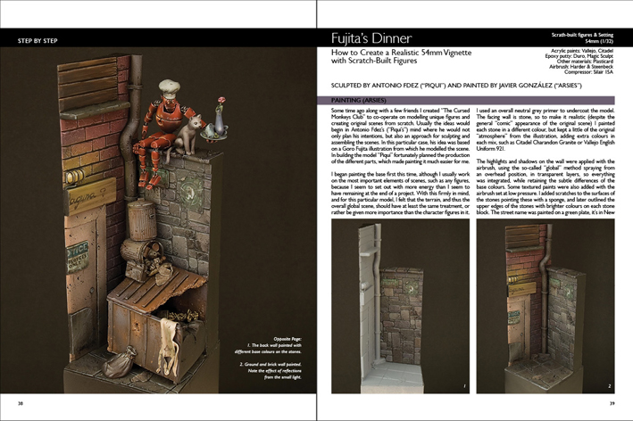Click page number 39
The height and width of the screenshot is (421, 633).
[x=612, y=403]
